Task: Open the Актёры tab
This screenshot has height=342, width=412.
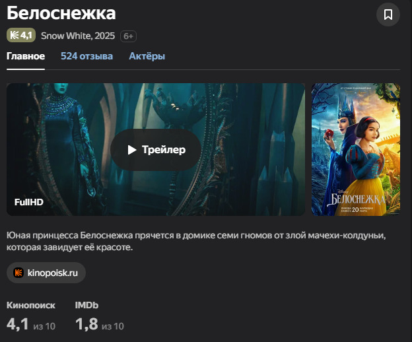Action: [147, 56]
